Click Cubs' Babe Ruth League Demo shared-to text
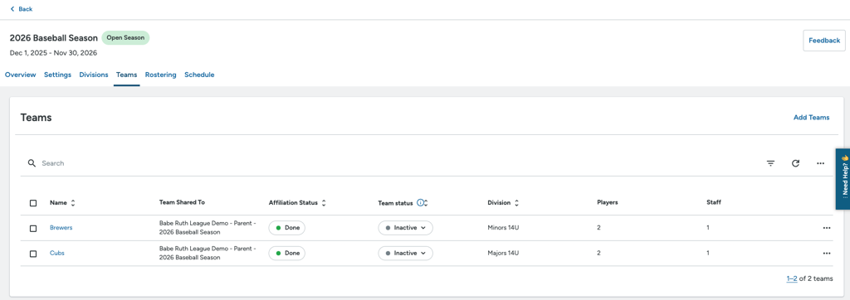Image resolution: width=850 pixels, height=300 pixels. click(x=208, y=253)
